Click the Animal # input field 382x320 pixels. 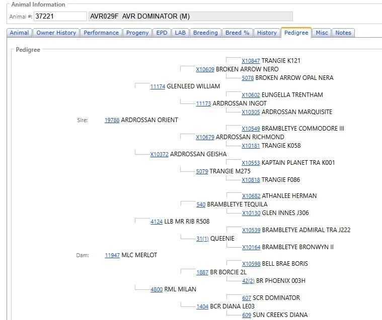[x=60, y=17]
